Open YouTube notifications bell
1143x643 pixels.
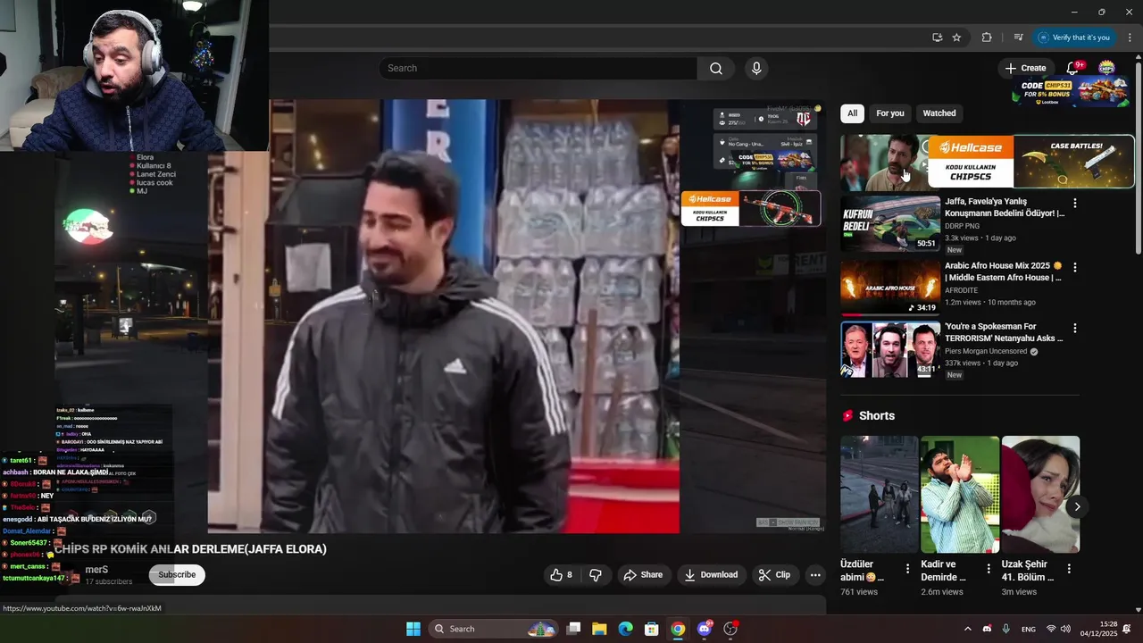[x=1073, y=68]
